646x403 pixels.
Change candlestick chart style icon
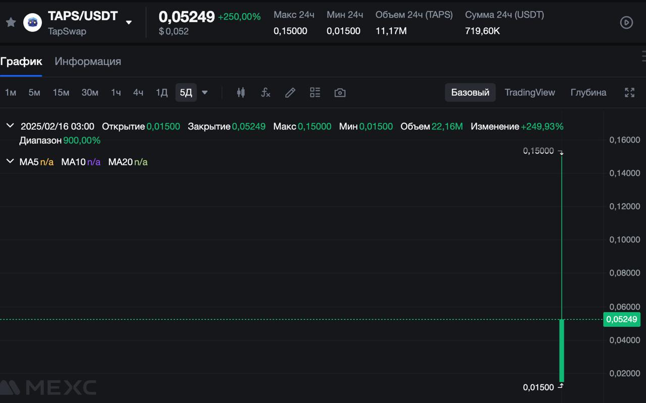pyautogui.click(x=241, y=93)
